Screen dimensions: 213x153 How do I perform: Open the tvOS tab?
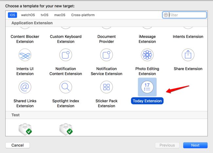pyautogui.click(x=45, y=15)
